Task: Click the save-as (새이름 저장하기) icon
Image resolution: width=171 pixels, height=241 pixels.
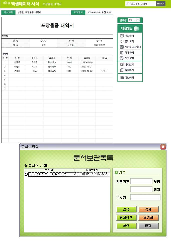Action: [122, 47]
